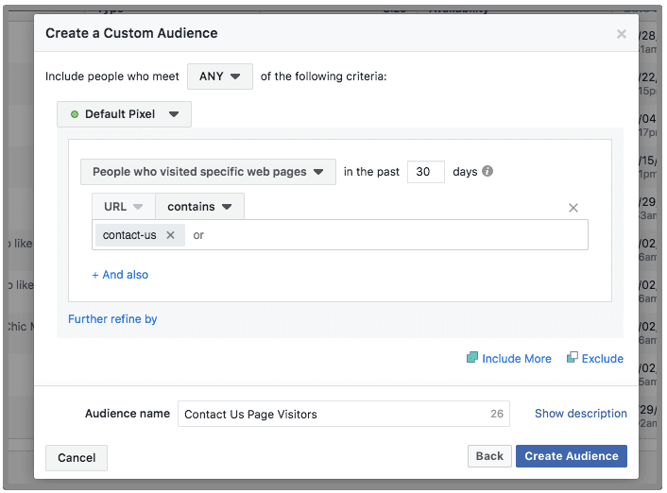Viewport: 667px width, 493px height.
Task: Open the URL dropdown
Action: (x=124, y=207)
